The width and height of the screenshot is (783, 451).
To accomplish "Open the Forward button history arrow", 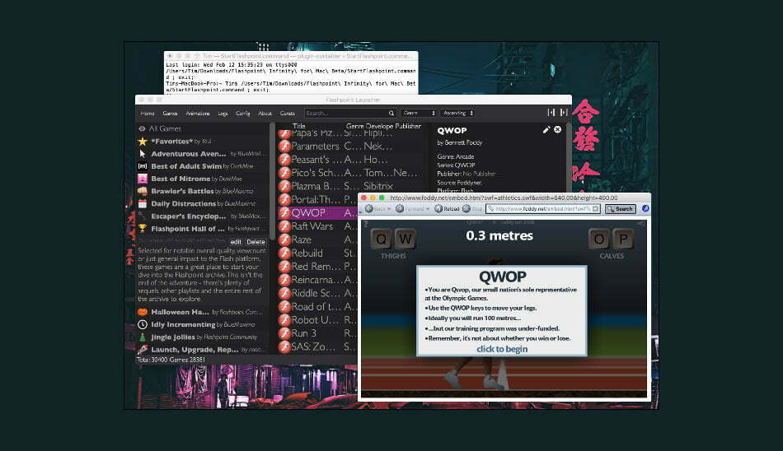I will pos(428,209).
